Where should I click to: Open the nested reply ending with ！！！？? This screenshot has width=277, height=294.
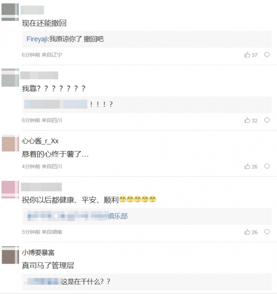click(x=147, y=105)
